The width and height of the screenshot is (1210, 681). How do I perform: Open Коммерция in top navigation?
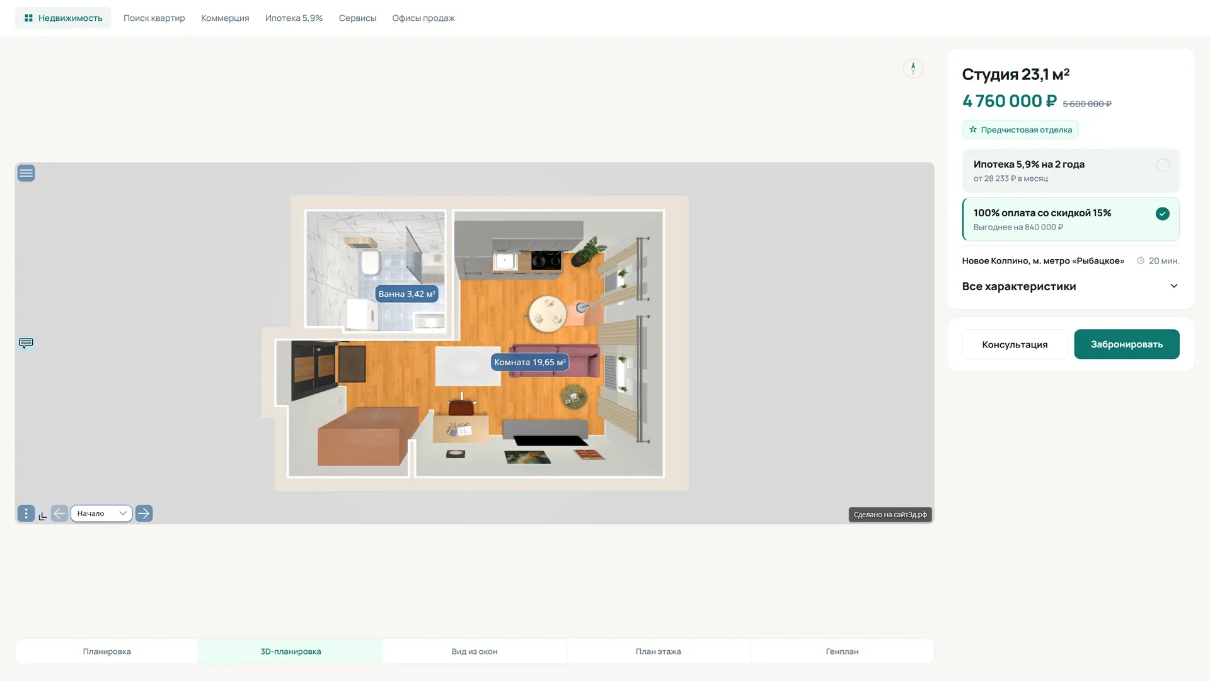(225, 18)
